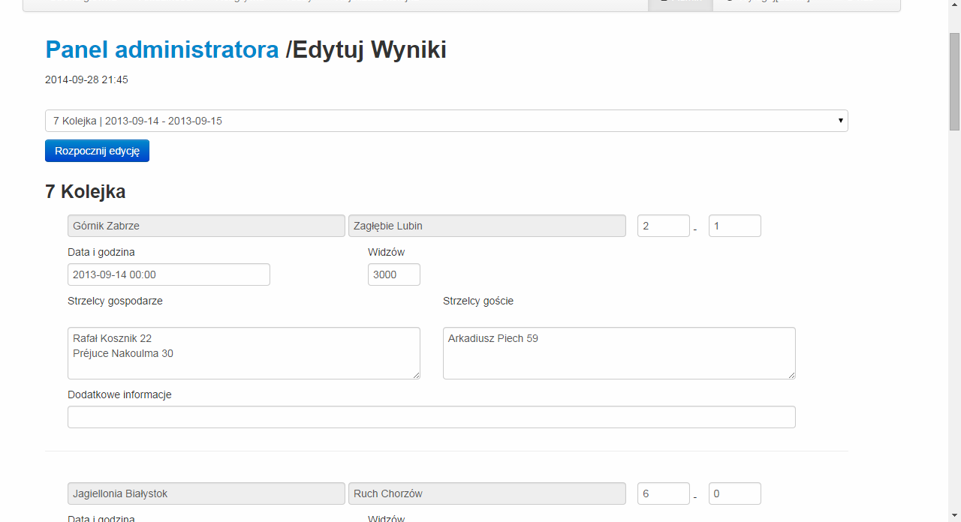Click the Widzów field containing 3000

393,274
